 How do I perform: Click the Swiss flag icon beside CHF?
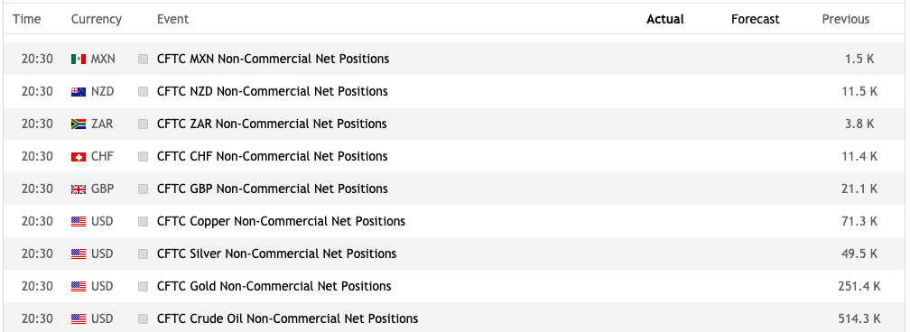pos(79,157)
